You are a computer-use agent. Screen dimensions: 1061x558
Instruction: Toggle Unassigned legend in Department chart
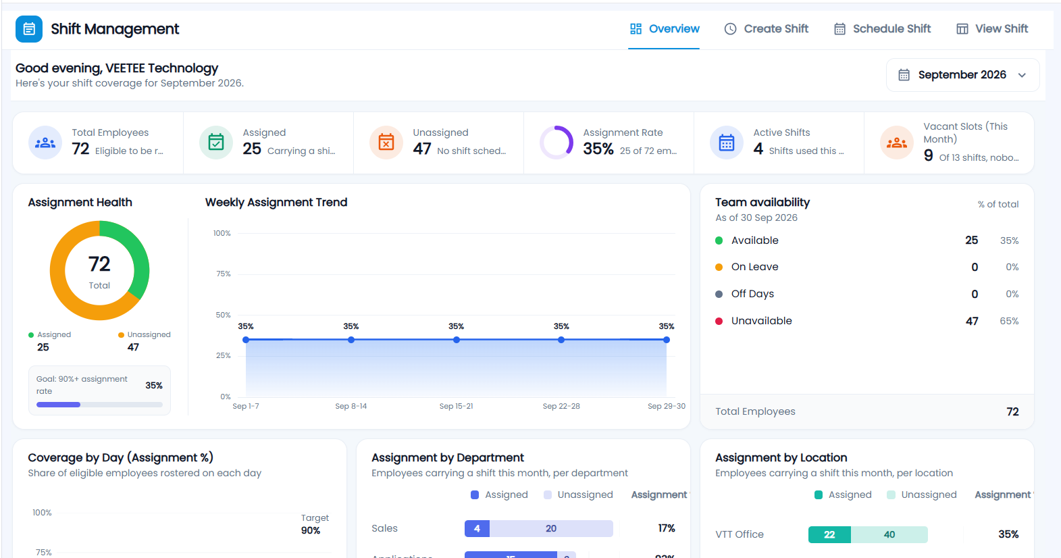click(x=578, y=494)
